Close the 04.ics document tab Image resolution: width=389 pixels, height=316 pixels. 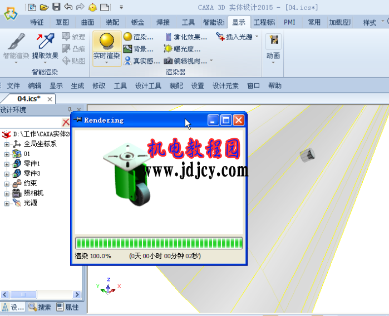click(50, 99)
